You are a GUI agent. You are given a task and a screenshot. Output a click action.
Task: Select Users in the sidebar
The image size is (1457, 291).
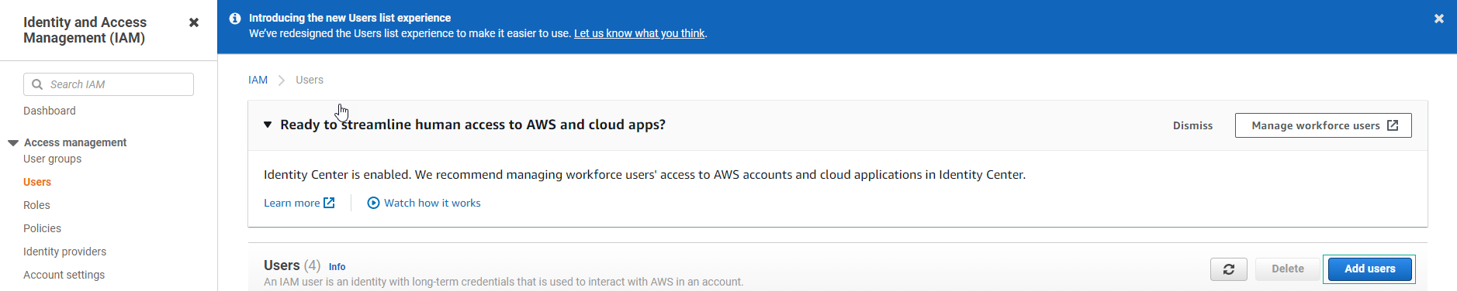[x=37, y=182]
